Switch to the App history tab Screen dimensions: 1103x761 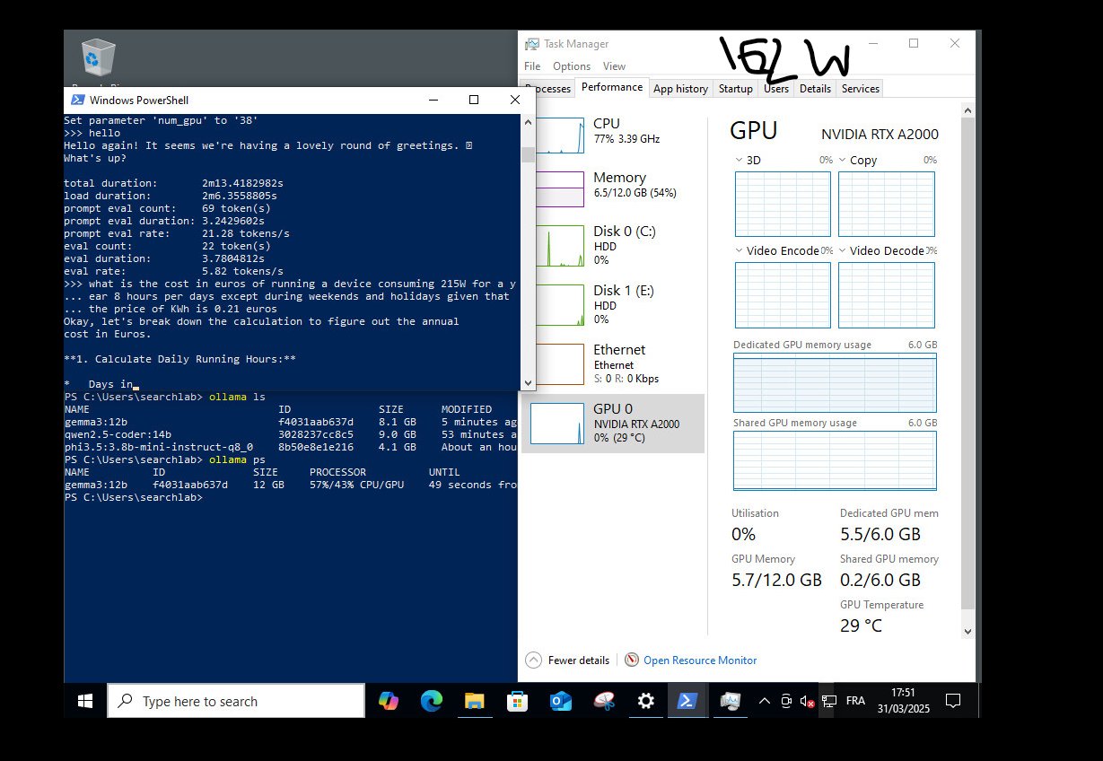coord(680,89)
